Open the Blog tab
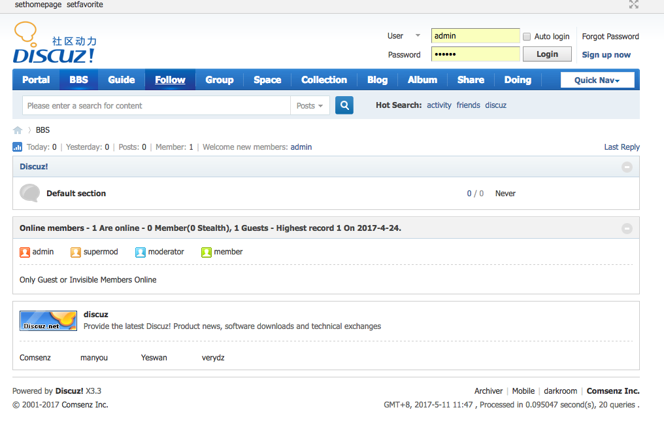Viewport: 664px width, 433px height. tap(377, 80)
